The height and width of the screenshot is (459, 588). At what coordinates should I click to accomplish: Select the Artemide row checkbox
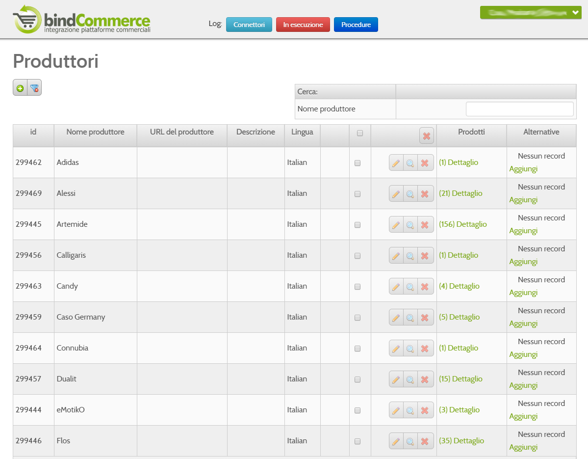pyautogui.click(x=358, y=225)
